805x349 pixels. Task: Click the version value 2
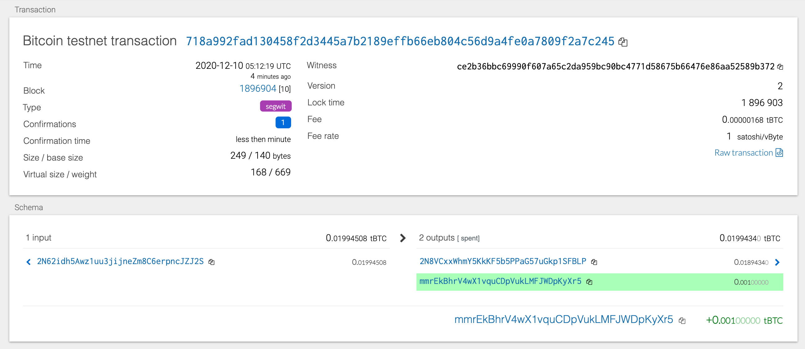point(780,86)
